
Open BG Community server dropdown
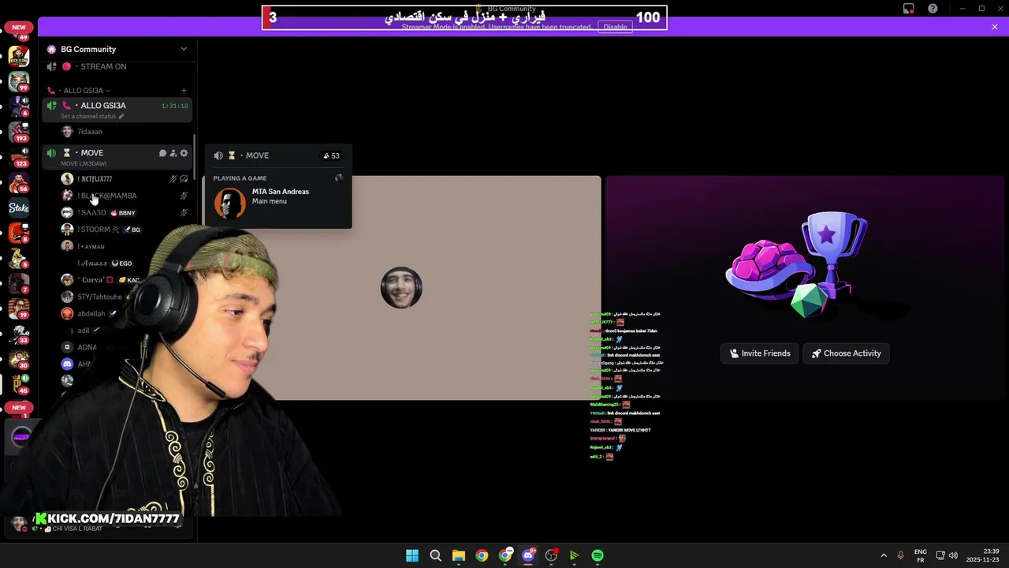pos(184,49)
